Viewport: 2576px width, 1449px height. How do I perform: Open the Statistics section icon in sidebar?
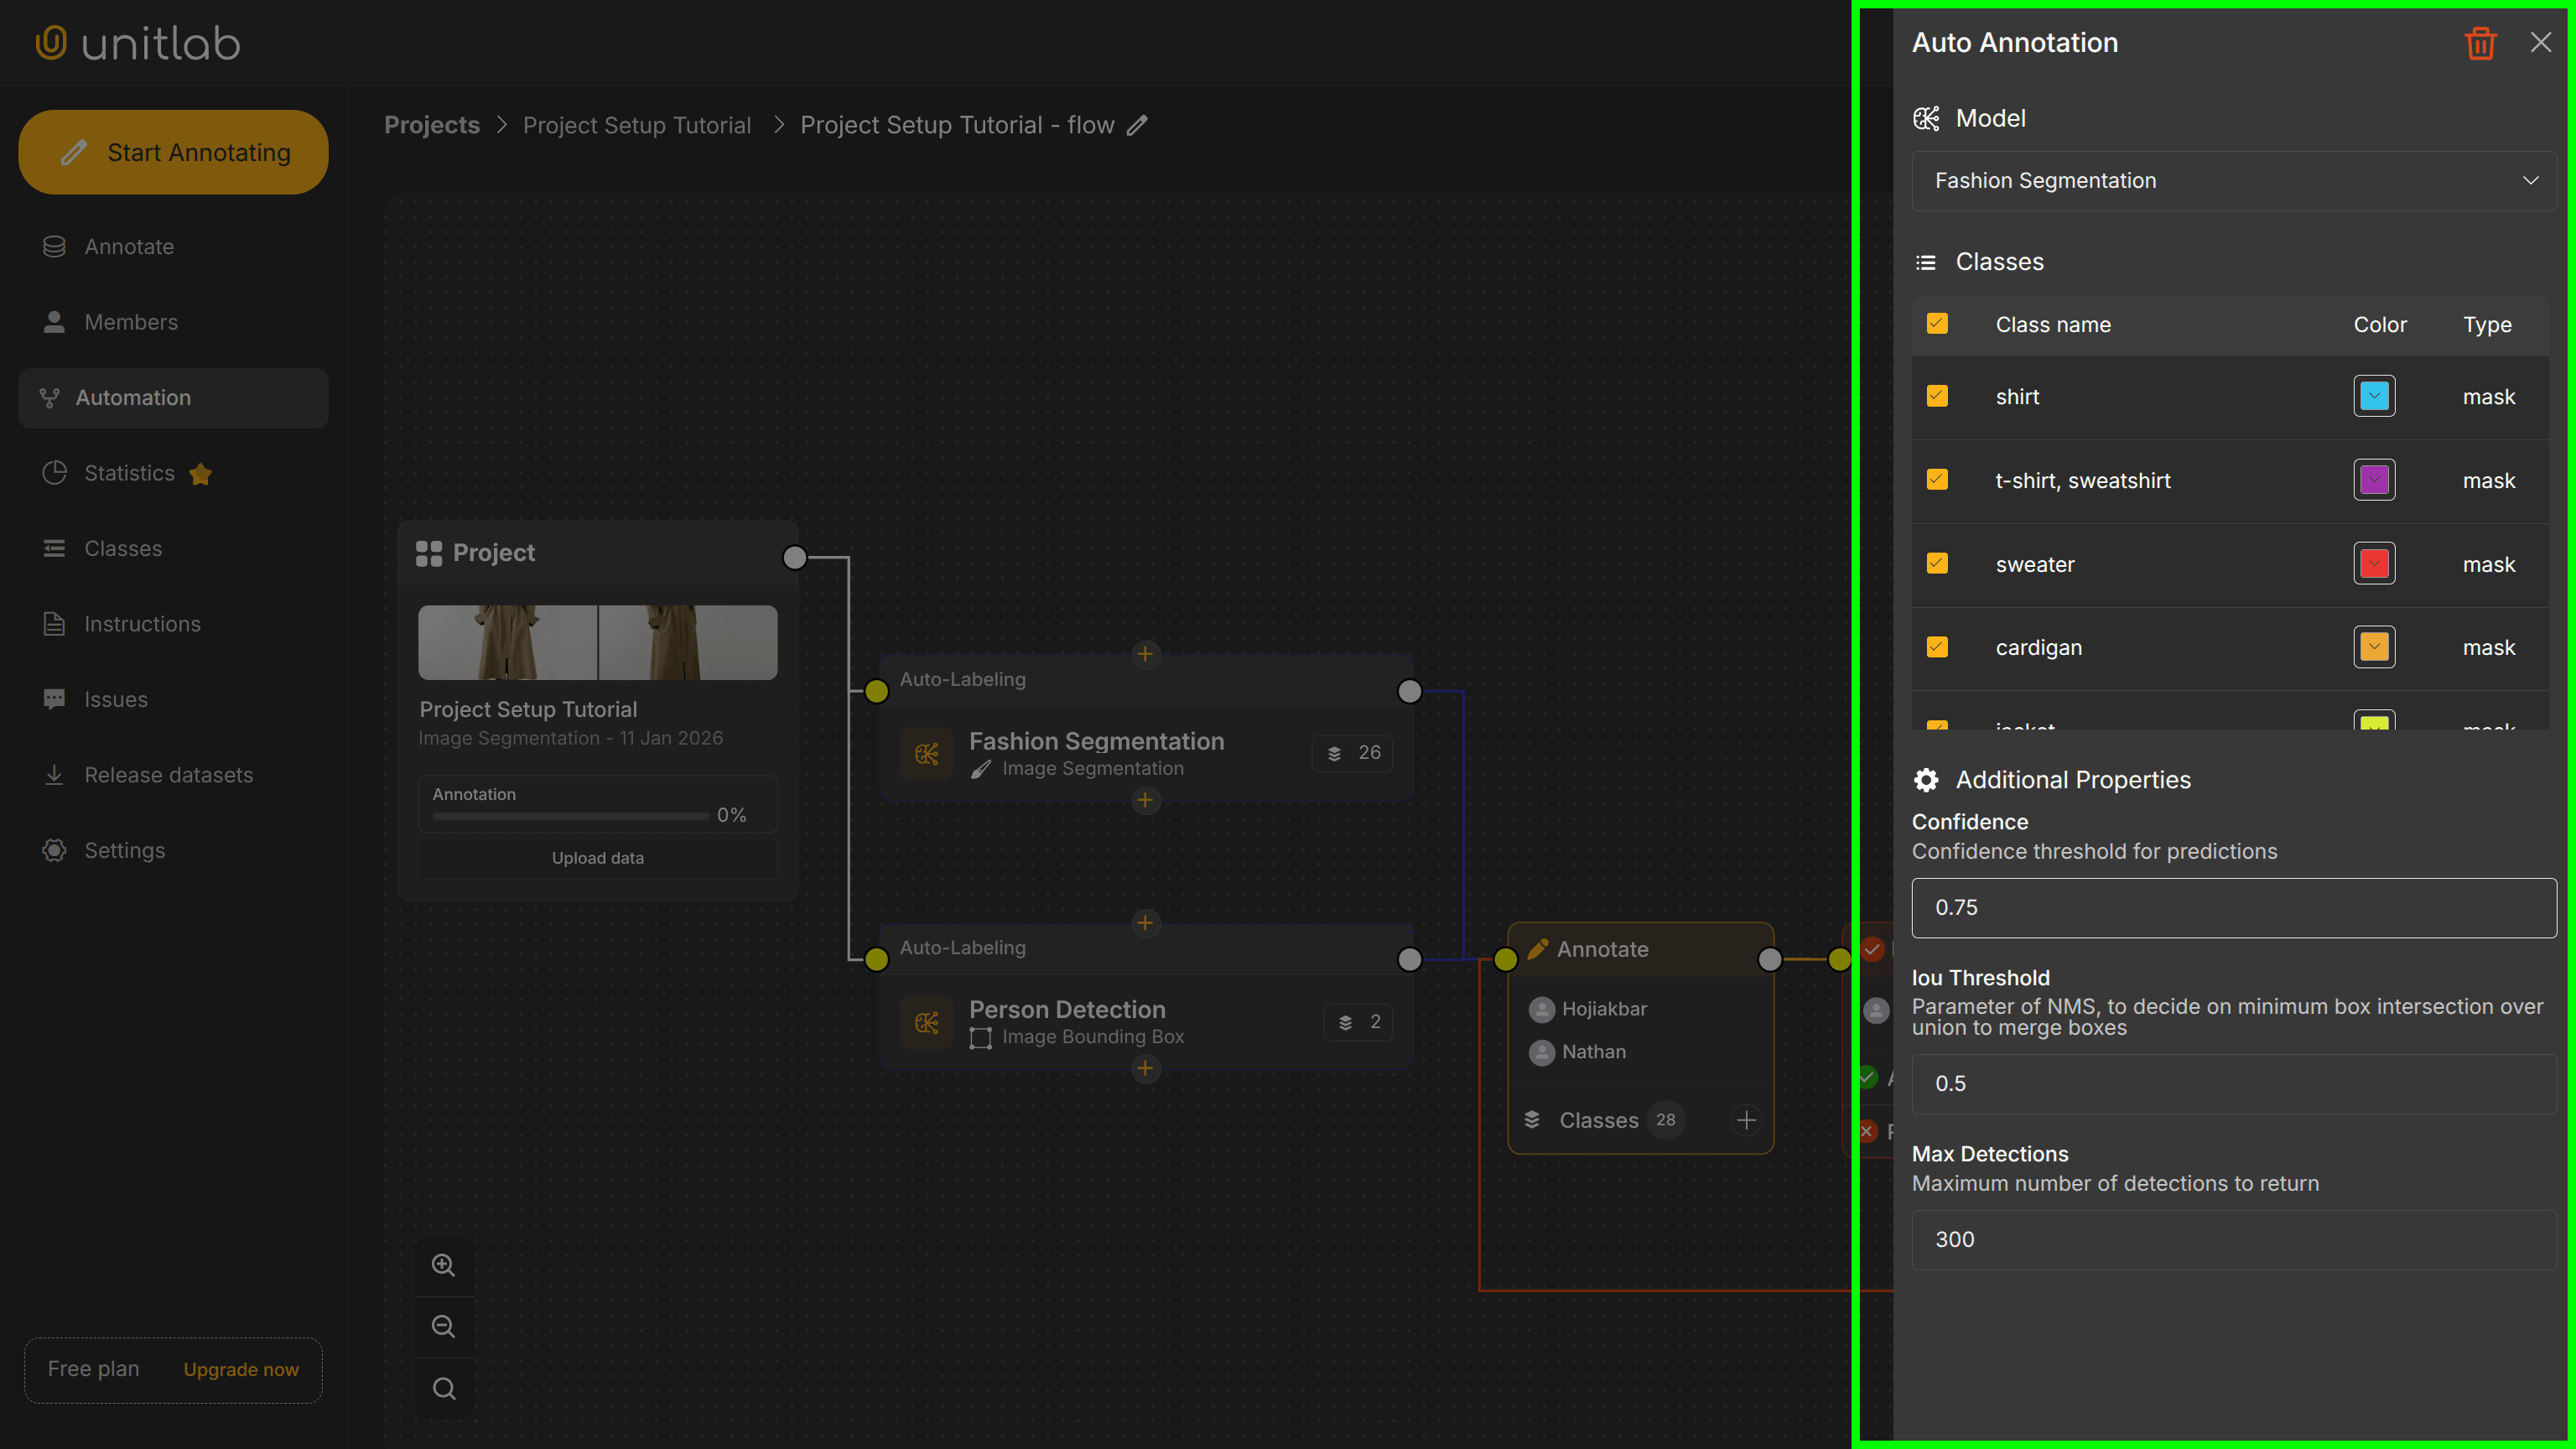55,473
